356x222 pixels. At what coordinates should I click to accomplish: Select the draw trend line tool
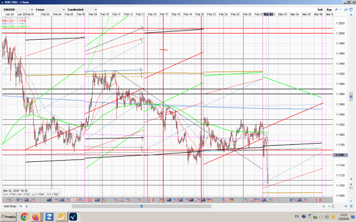[x=341, y=10]
